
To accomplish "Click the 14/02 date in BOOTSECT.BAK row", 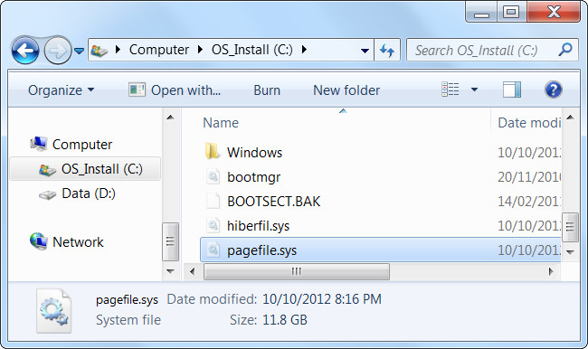I will coord(529,202).
